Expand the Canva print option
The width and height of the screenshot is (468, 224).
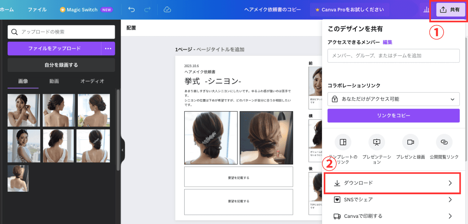click(392, 216)
